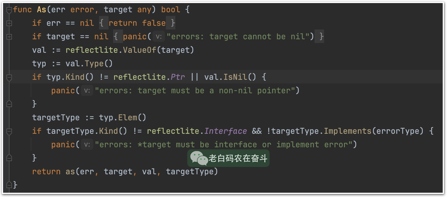Viewport: 447px width, 197px height.
Task: Click the fold-end marker below non-nil pointer panic
Action: [x=9, y=104]
